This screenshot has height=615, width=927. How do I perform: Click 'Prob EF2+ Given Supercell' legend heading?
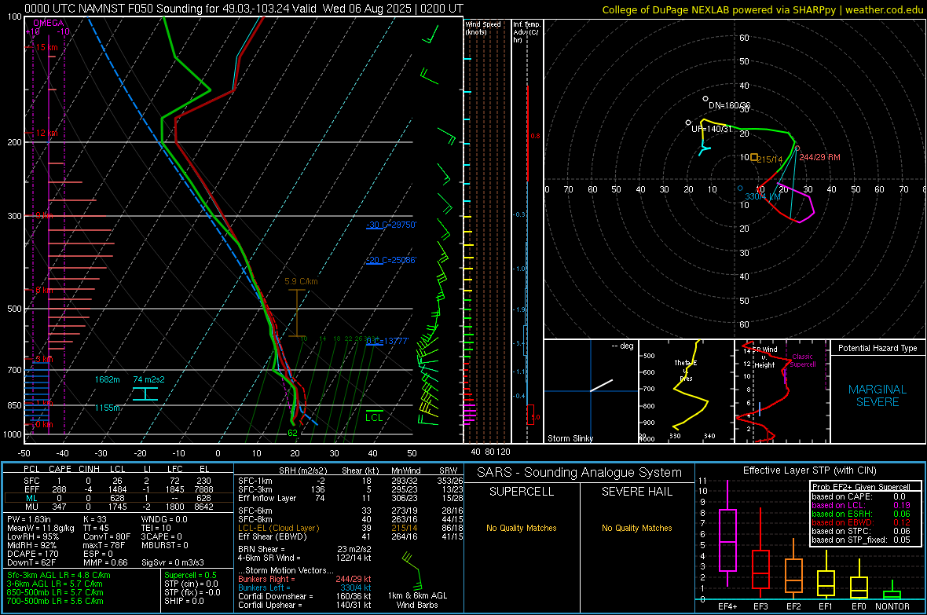pos(861,487)
